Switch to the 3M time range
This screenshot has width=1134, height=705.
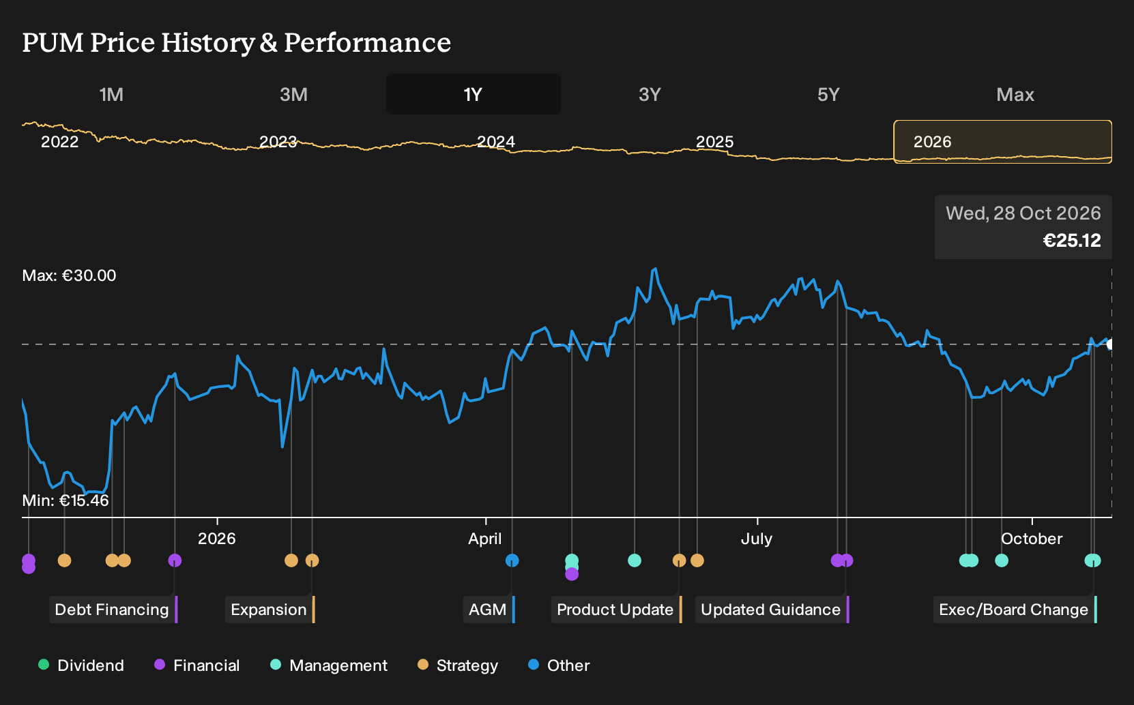click(293, 94)
